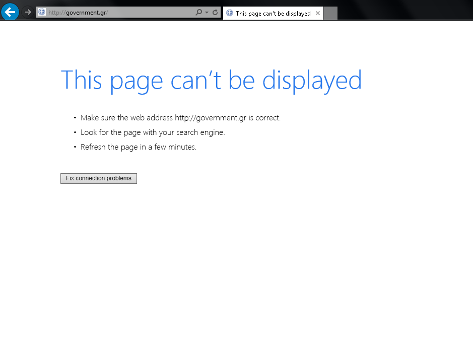Click the Forward arrow button

tap(28, 13)
